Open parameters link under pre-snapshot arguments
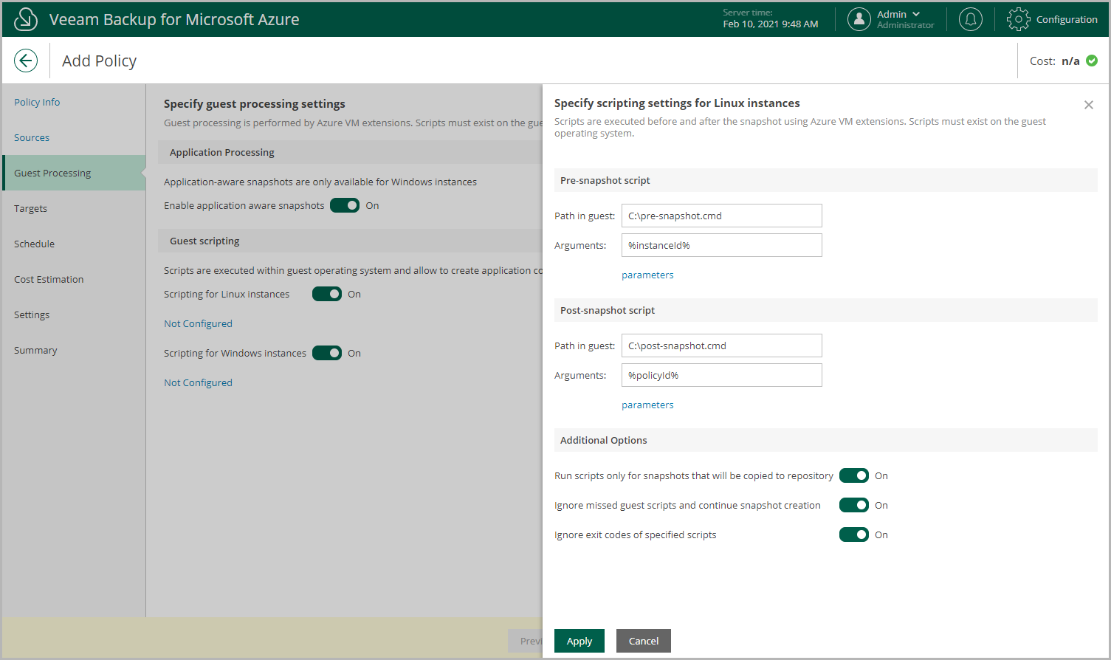This screenshot has height=660, width=1111. (x=647, y=275)
